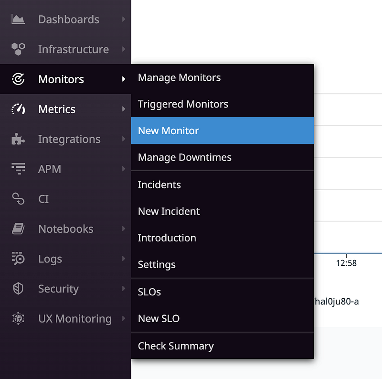
Task: Go to Manage Downtimes
Action: 184,157
